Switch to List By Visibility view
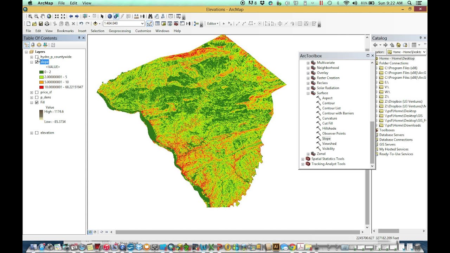This screenshot has width=450, height=253. tap(39, 45)
